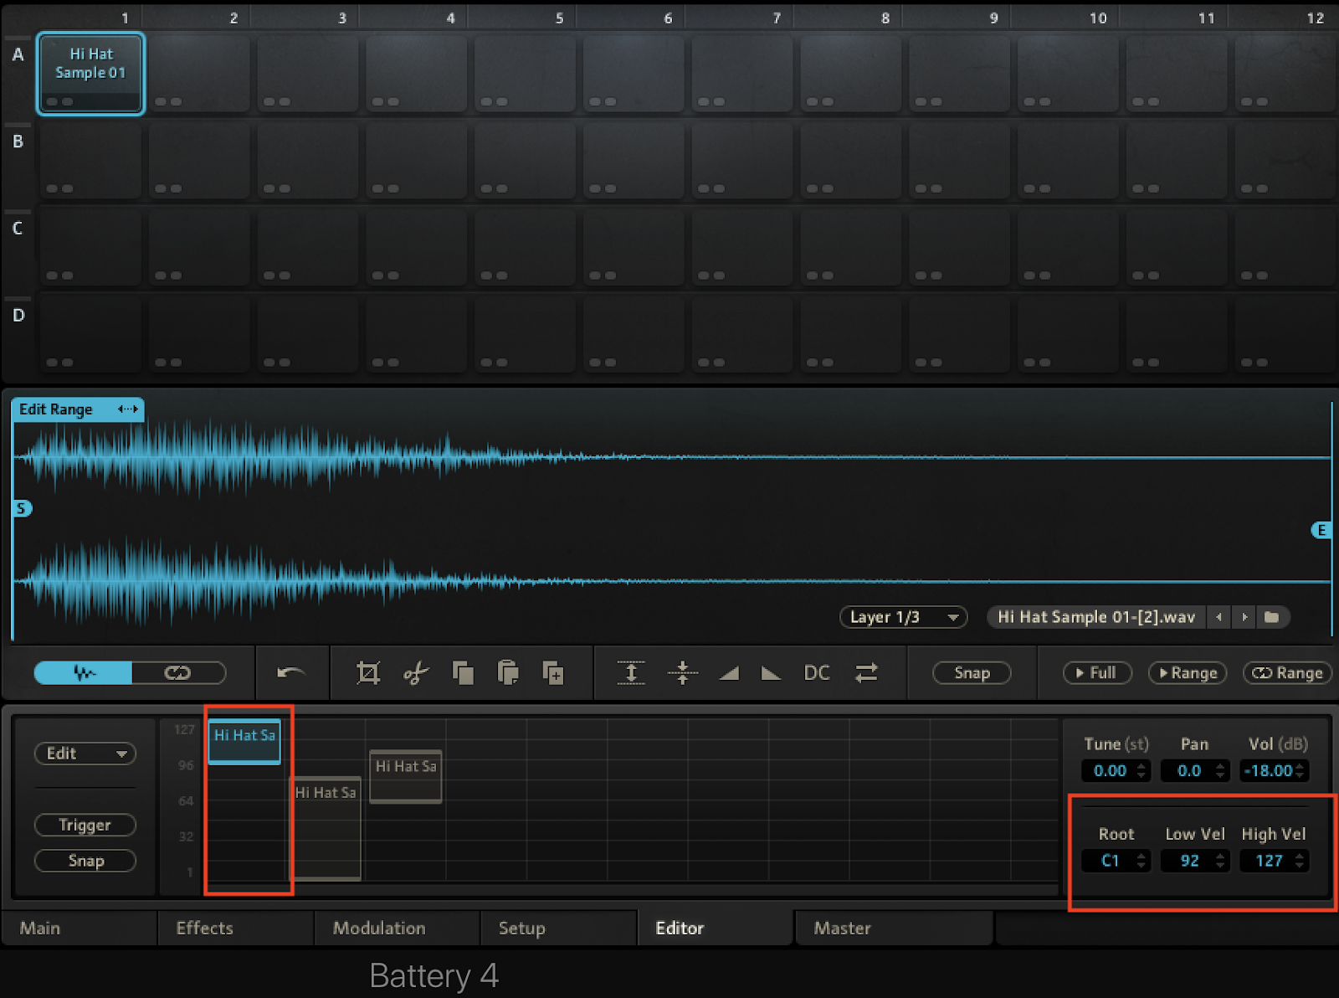Click the Root note field C1
The image size is (1339, 998).
tap(1110, 861)
